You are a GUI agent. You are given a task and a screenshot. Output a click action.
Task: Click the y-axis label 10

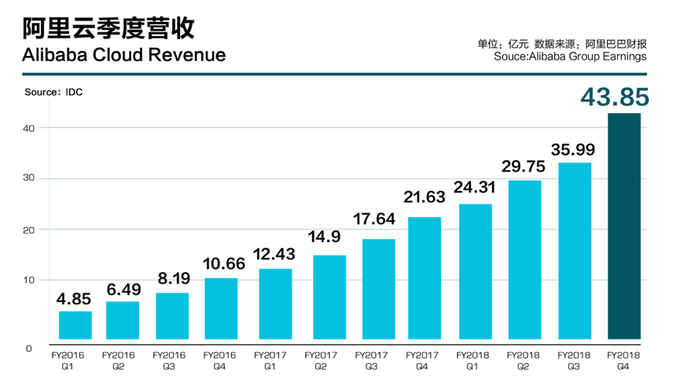28,281
